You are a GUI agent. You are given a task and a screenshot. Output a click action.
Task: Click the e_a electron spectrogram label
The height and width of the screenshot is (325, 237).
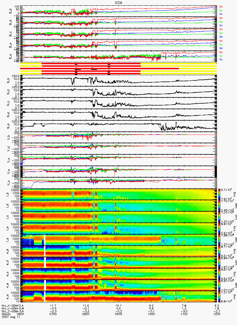(8, 297)
